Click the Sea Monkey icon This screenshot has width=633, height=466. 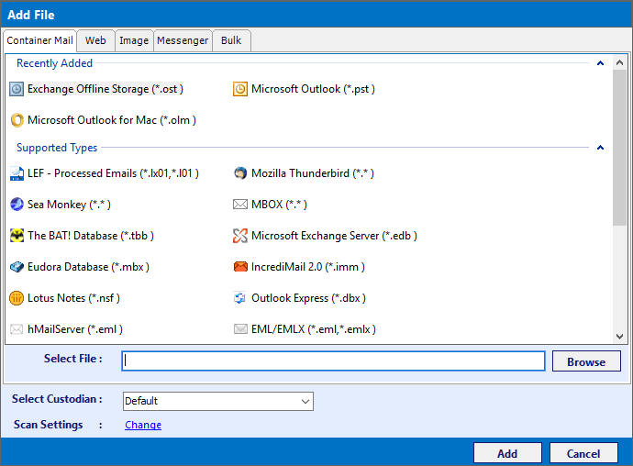click(x=17, y=205)
